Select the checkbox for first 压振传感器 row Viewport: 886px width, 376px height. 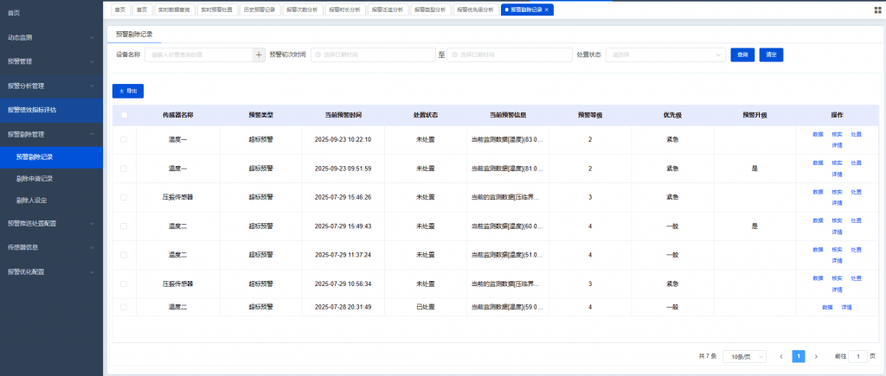tap(124, 197)
